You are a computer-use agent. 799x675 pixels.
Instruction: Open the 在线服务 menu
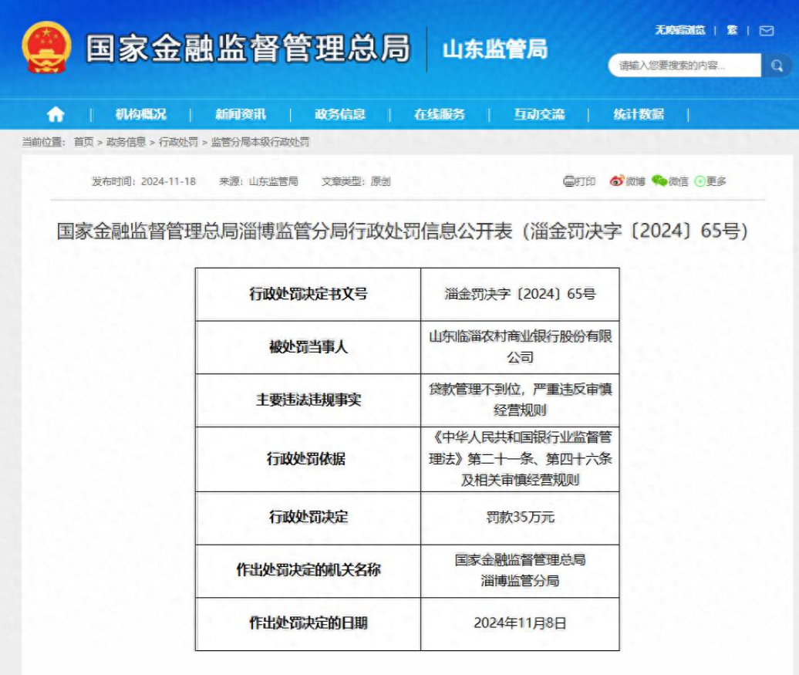(440, 114)
